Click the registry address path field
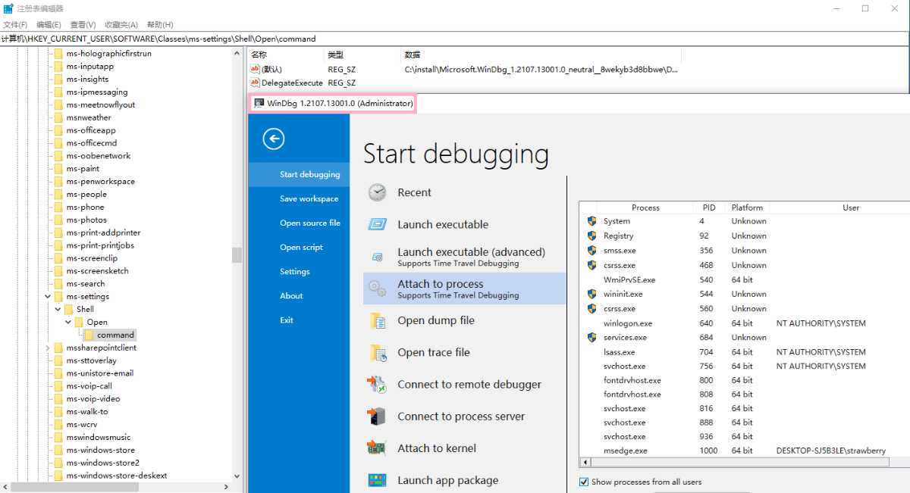The height and width of the screenshot is (493, 910). (455, 39)
